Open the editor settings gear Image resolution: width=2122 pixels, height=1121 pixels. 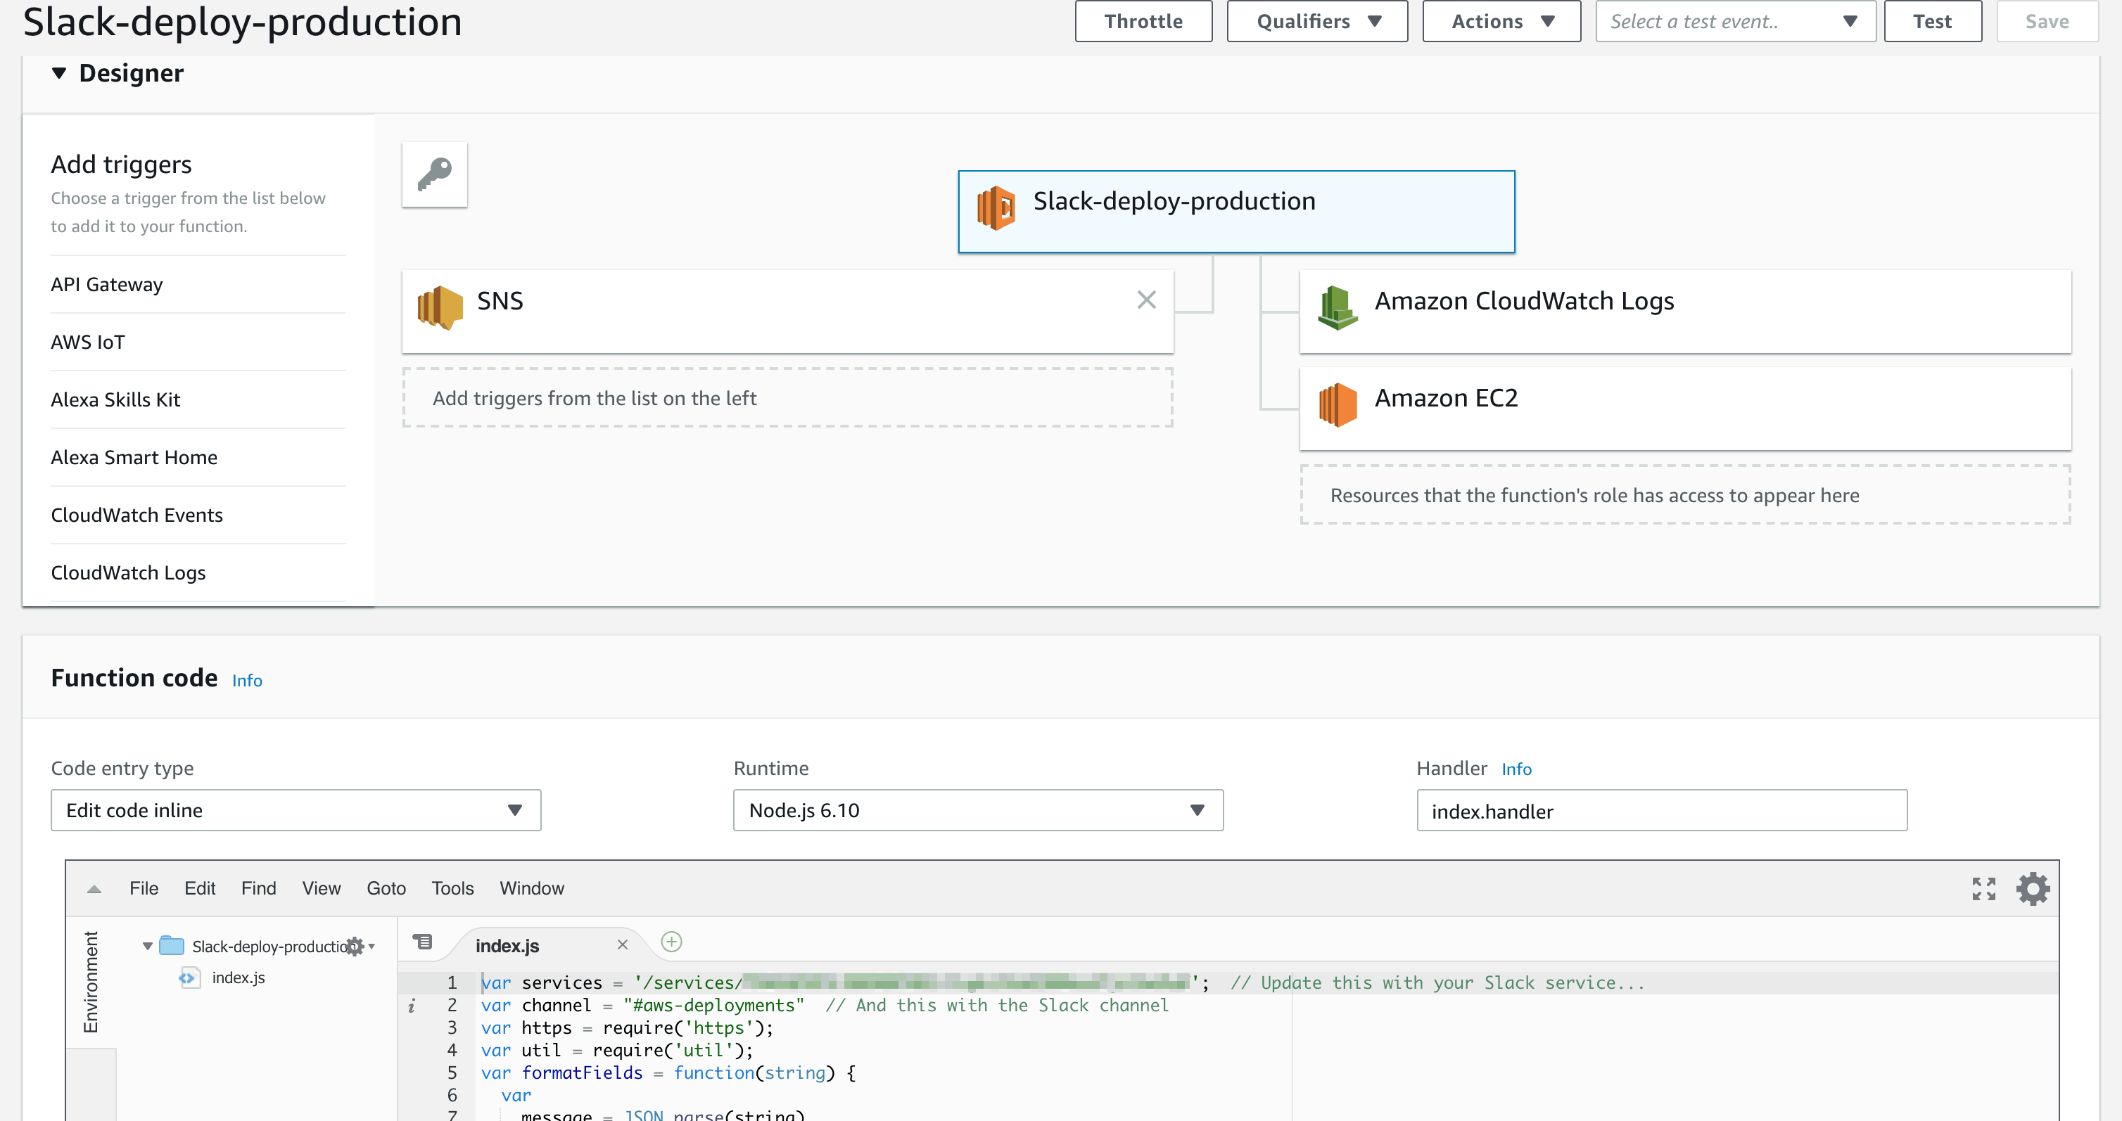2032,889
